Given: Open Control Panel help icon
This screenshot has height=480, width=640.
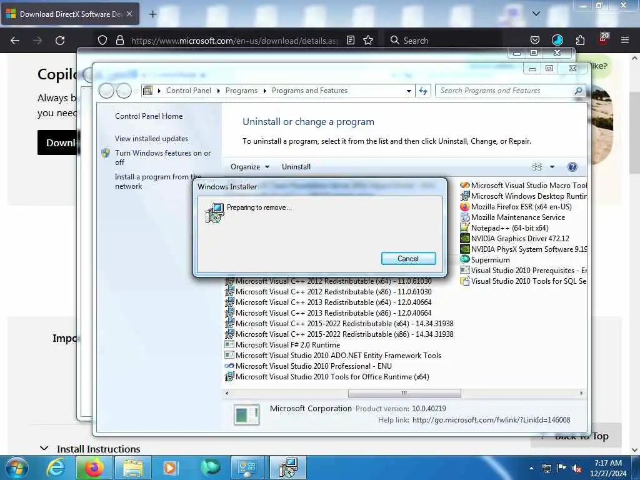Looking at the screenshot, I should (572, 166).
